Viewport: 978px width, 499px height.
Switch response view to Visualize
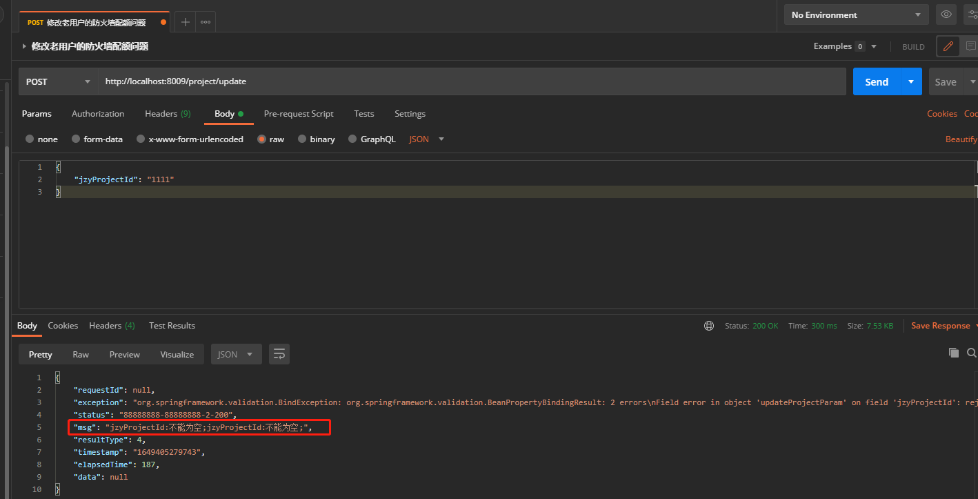coord(177,354)
